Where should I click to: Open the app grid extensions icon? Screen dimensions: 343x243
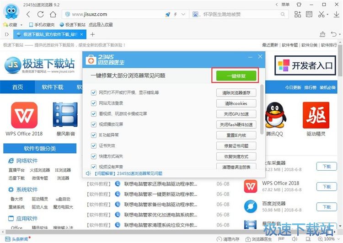coord(298,15)
